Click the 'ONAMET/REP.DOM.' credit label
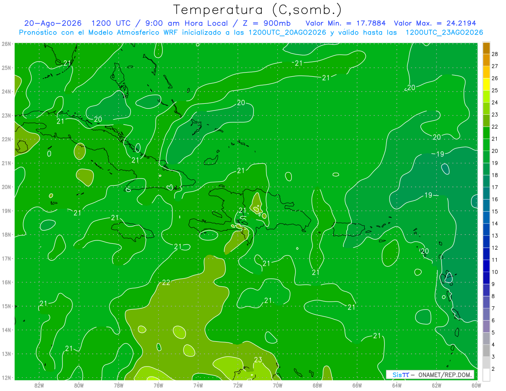The width and height of the screenshot is (506, 391). point(444,375)
